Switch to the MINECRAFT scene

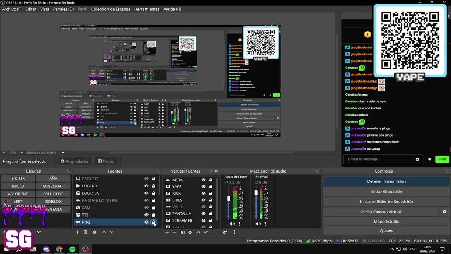coord(53,186)
